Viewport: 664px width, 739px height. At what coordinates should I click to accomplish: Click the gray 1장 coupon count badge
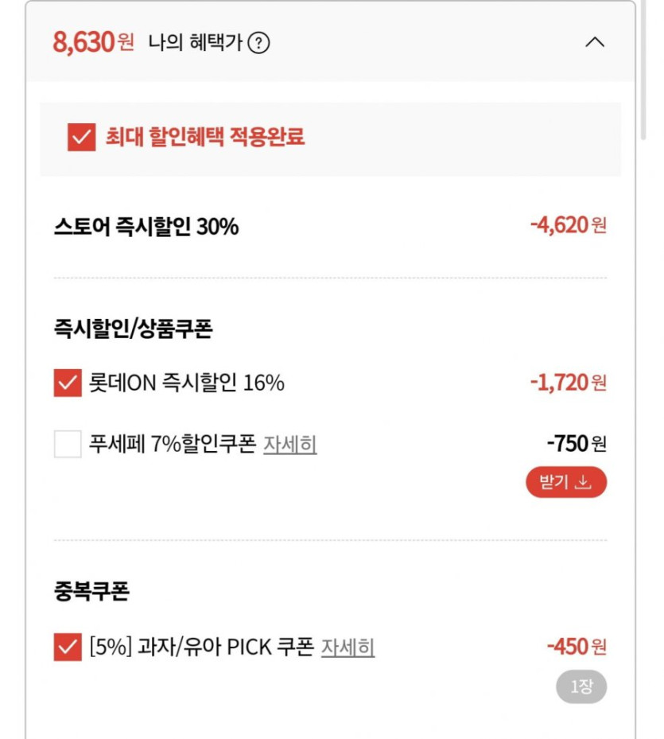click(581, 686)
